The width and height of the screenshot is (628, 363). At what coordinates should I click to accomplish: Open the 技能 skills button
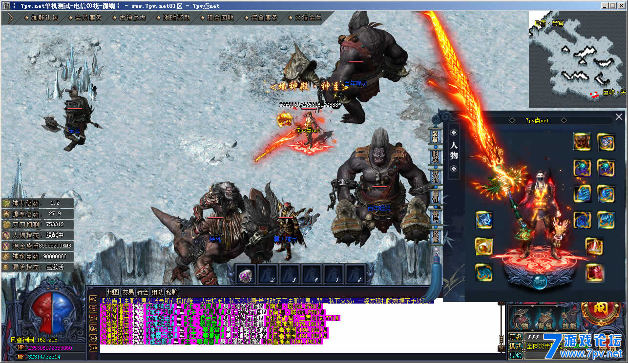click(568, 318)
